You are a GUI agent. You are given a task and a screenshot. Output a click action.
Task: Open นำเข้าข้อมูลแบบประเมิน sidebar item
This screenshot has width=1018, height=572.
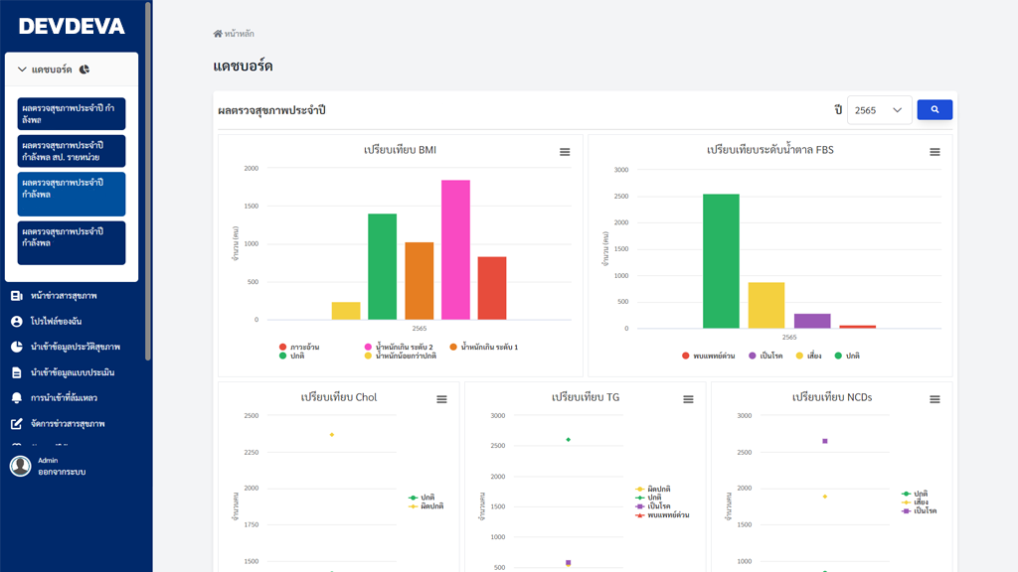point(72,372)
